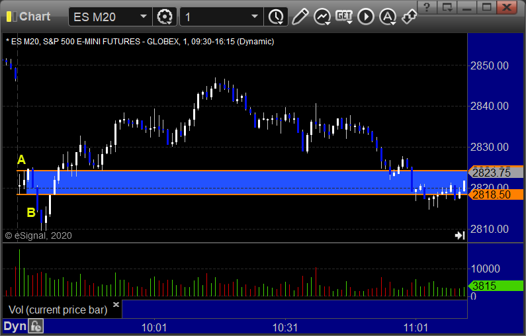The image size is (526, 336).
Task: Click the 2823.75 price label
Action: [496, 173]
